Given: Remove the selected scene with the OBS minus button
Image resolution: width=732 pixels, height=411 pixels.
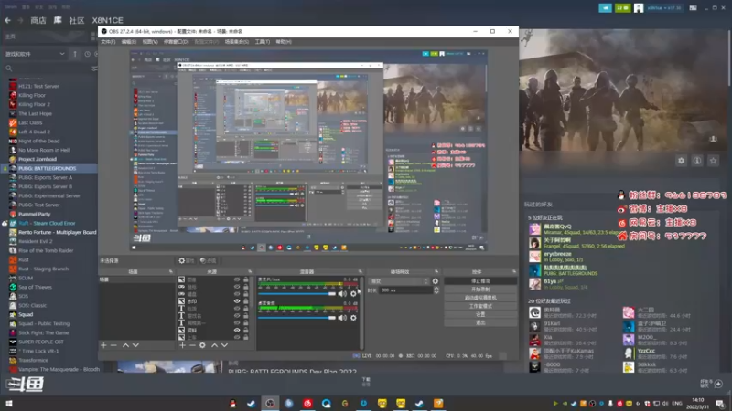Looking at the screenshot, I should point(113,345).
